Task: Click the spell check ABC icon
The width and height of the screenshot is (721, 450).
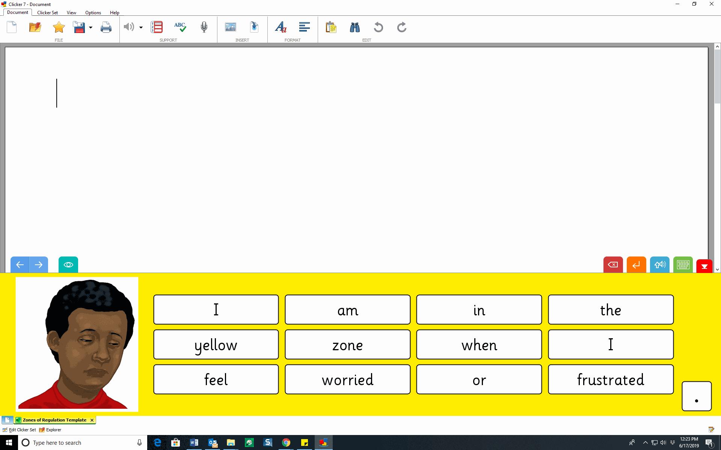Action: 180,27
